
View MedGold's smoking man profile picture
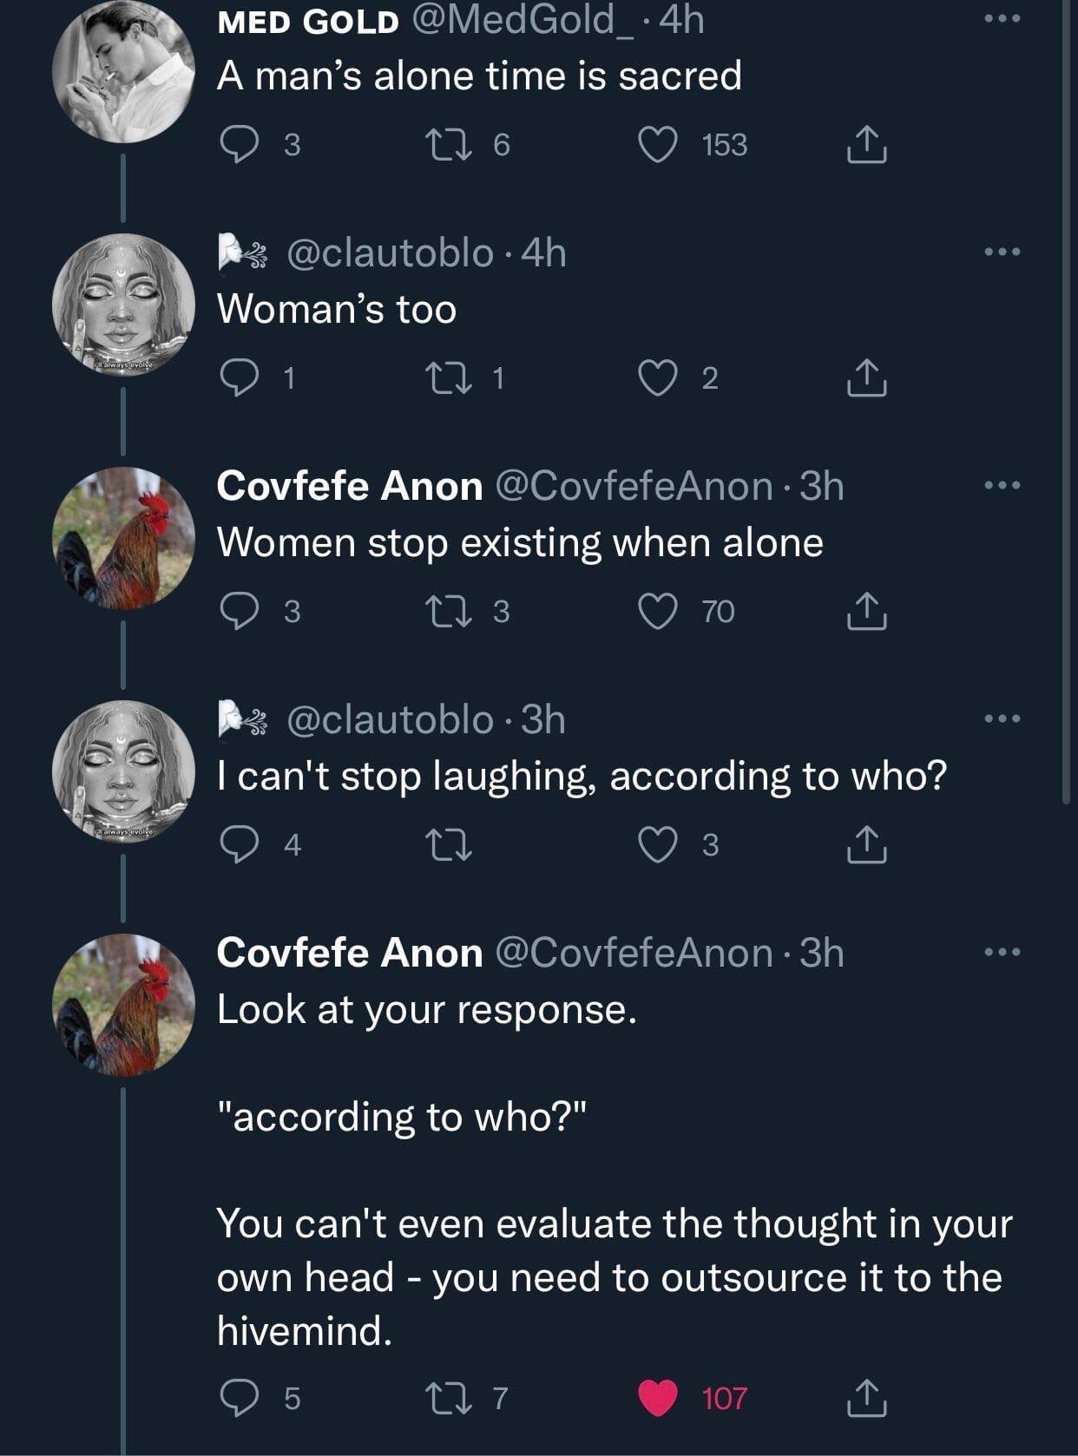pos(124,69)
